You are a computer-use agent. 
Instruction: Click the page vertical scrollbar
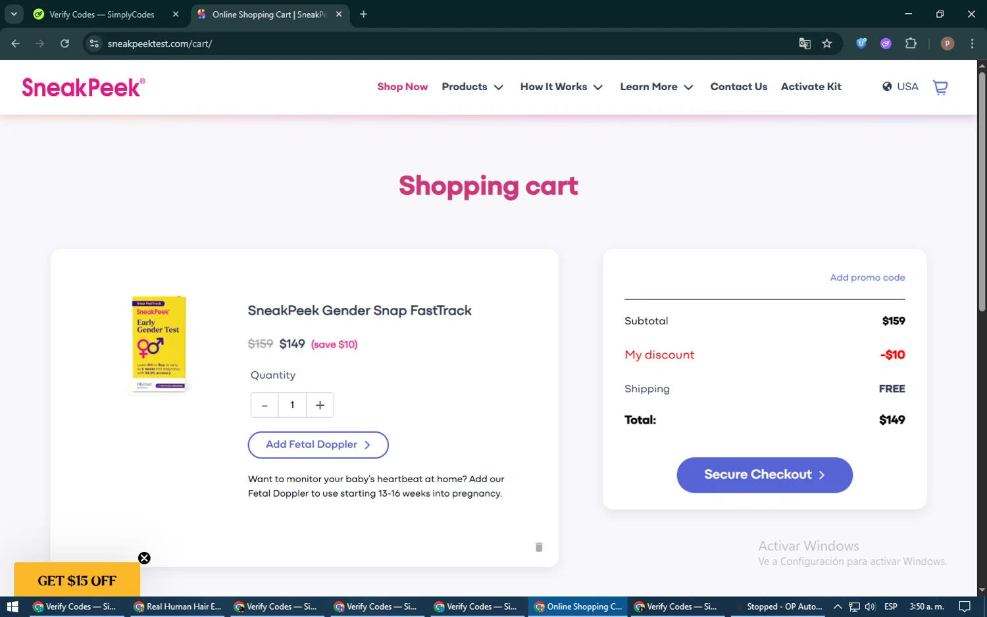982,191
